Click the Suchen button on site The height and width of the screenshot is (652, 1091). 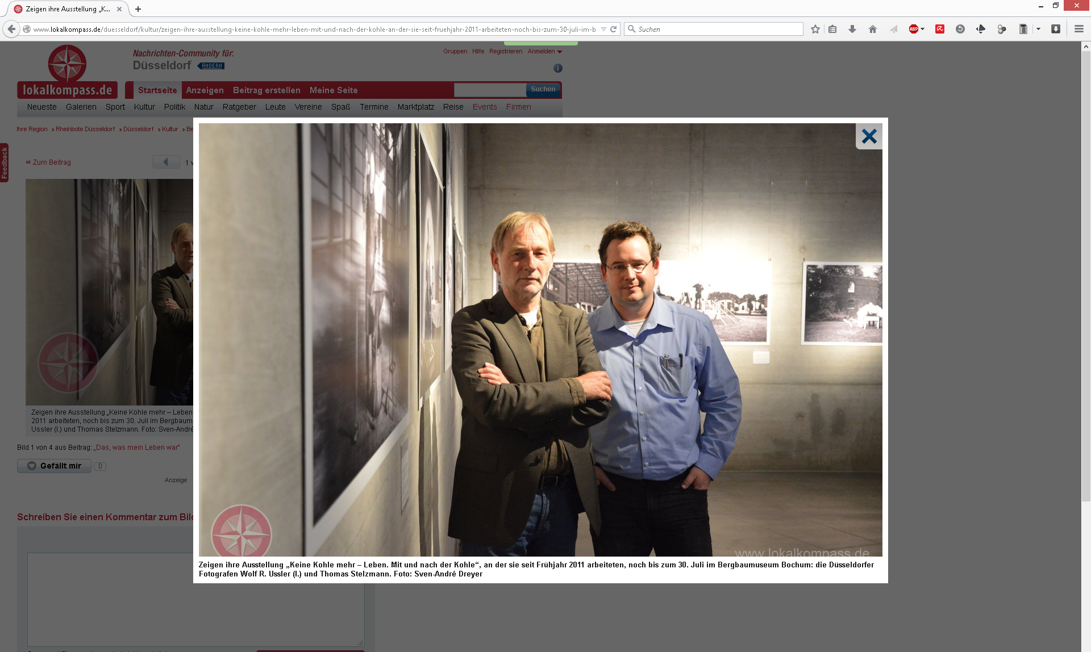(543, 89)
